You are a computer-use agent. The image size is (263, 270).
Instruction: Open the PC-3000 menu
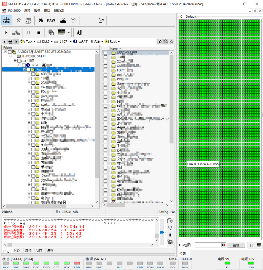point(14,11)
